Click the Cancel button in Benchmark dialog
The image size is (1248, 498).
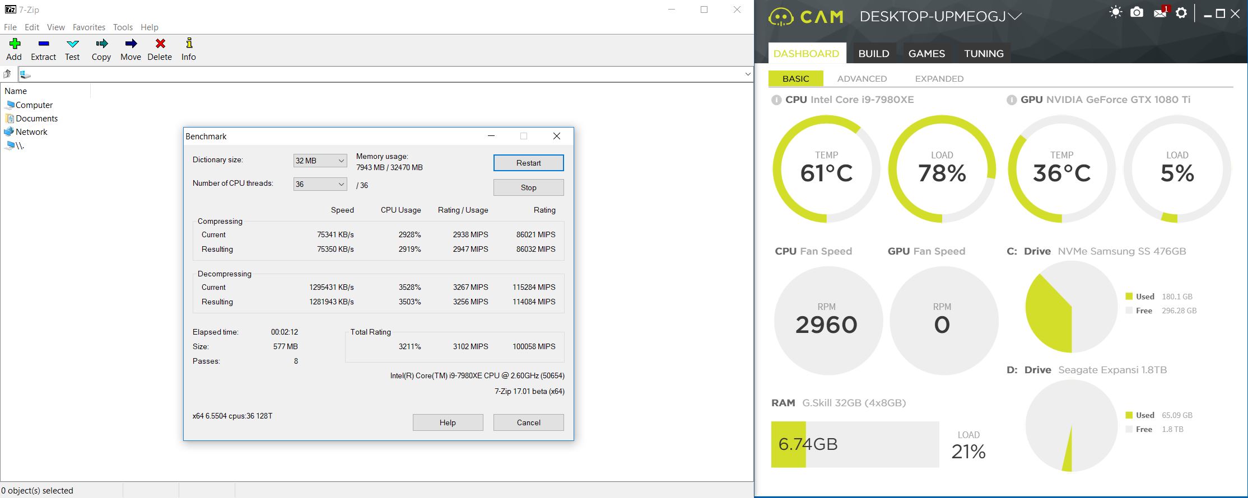tap(529, 422)
